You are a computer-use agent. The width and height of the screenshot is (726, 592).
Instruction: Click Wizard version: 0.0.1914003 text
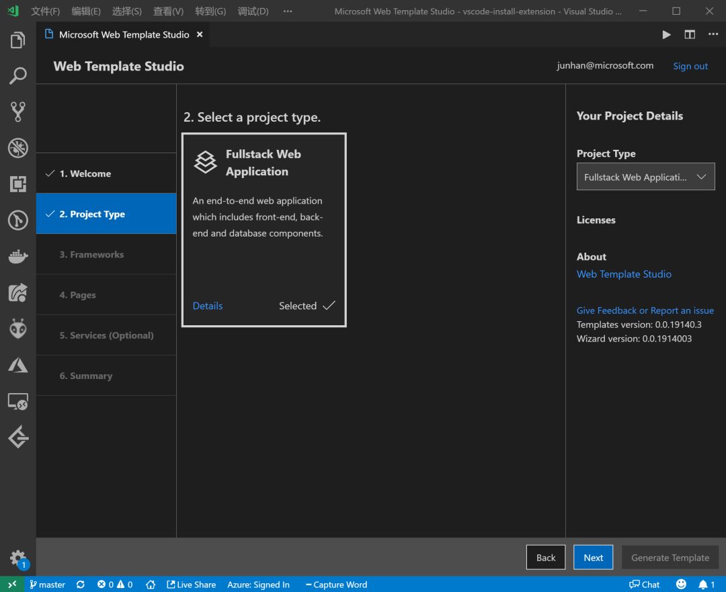[x=635, y=339]
